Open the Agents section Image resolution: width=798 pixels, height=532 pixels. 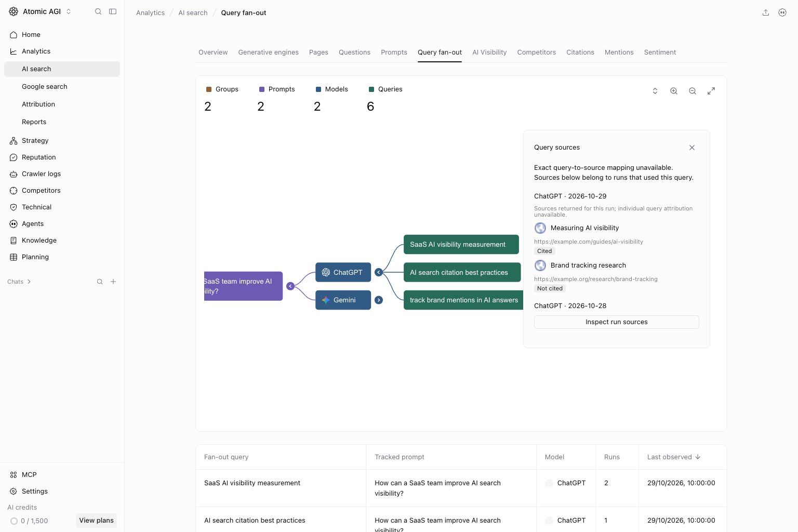(62, 224)
